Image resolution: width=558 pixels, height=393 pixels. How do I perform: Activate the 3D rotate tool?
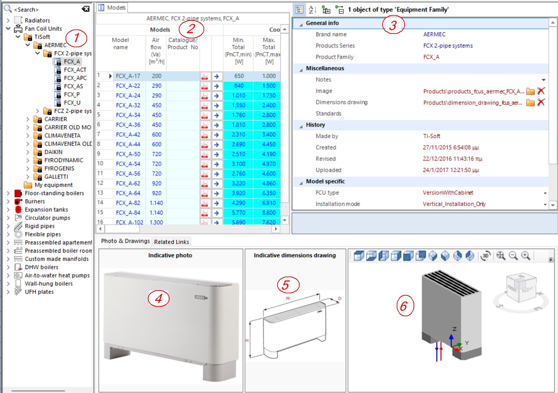pos(486,256)
